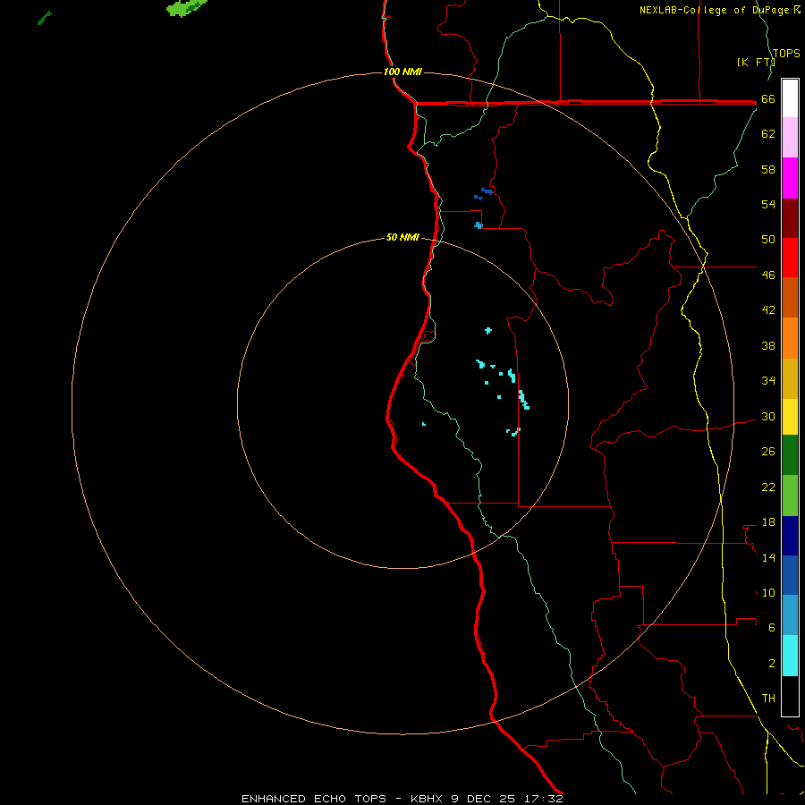Click the "66" legend value
This screenshot has height=805, width=805.
768,98
